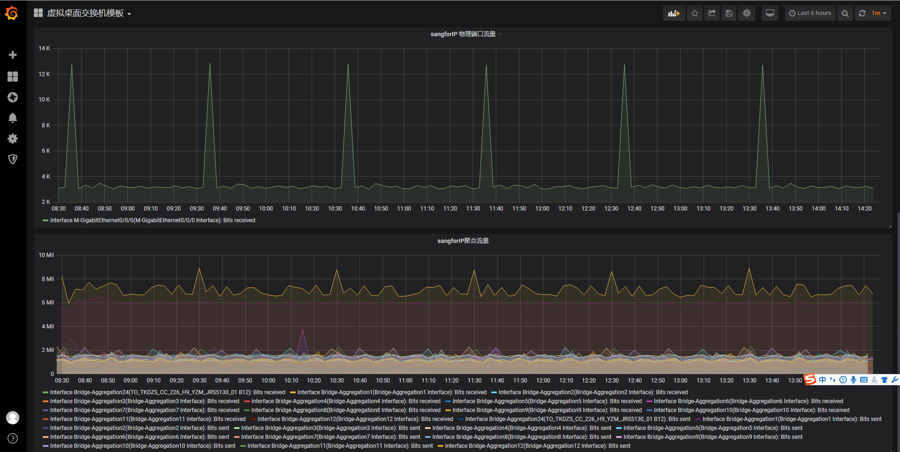The image size is (900, 452).
Task: Switch Sogou input language with the 中 toggle
Action: point(822,380)
